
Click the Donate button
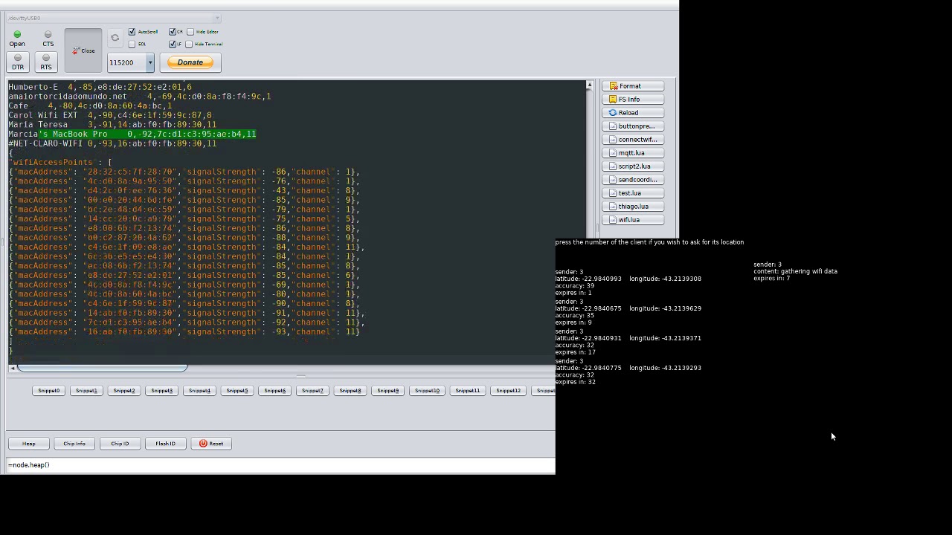tap(190, 62)
